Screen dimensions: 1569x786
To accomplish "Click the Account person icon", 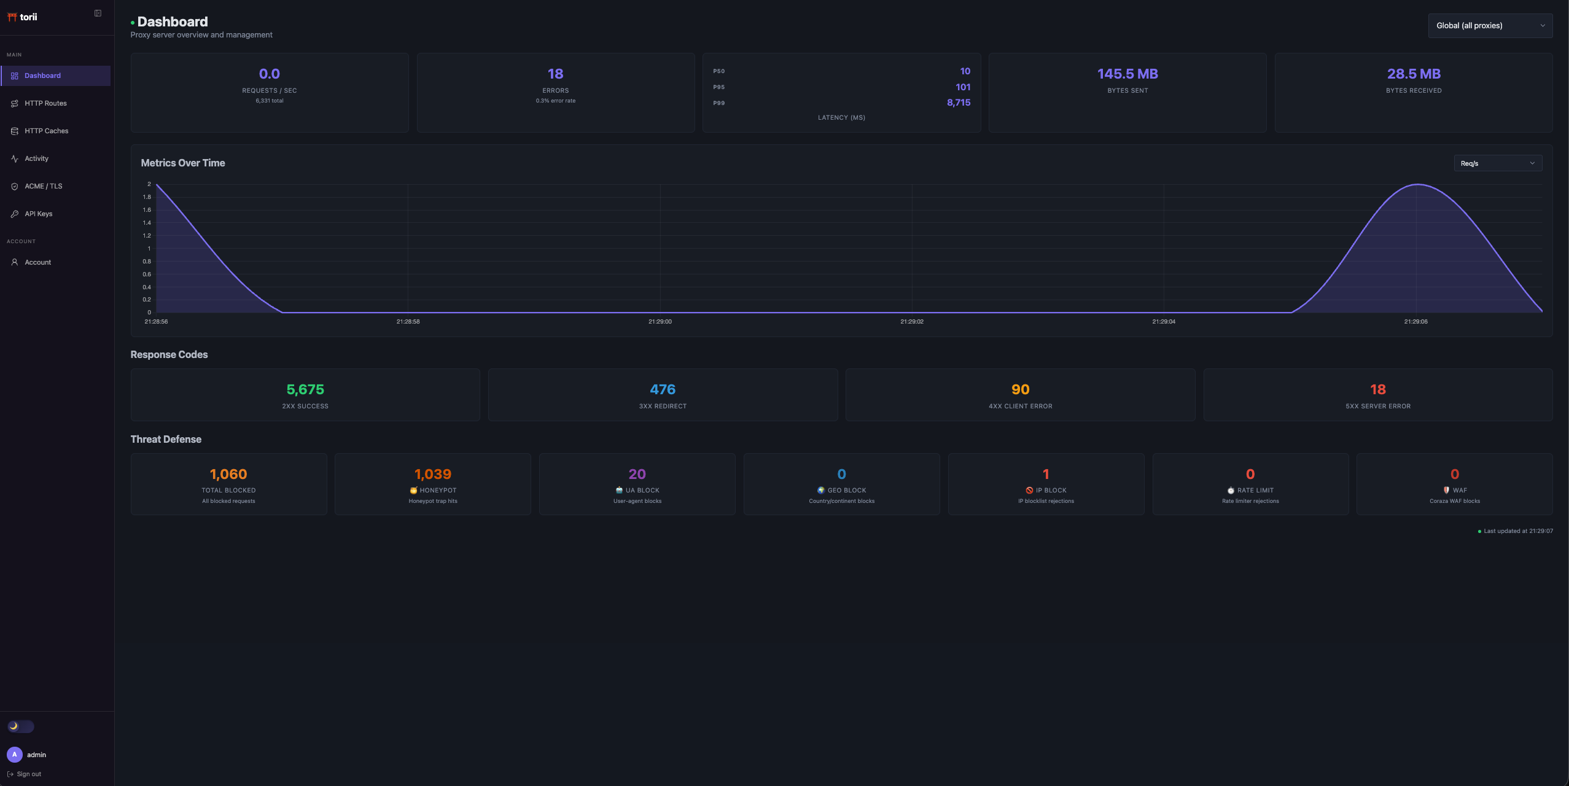I will [x=15, y=262].
